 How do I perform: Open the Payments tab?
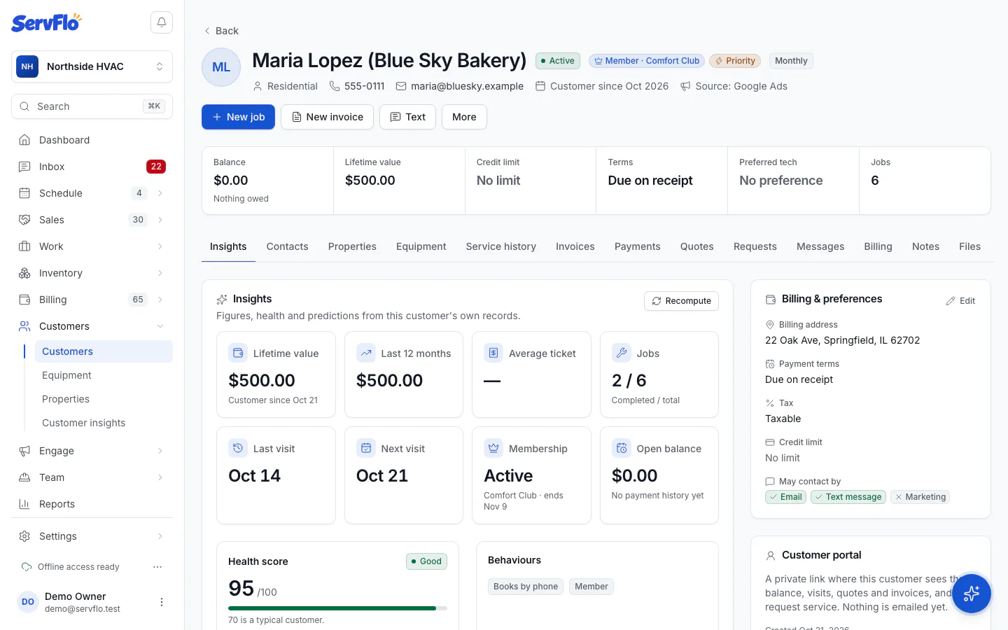pos(637,246)
